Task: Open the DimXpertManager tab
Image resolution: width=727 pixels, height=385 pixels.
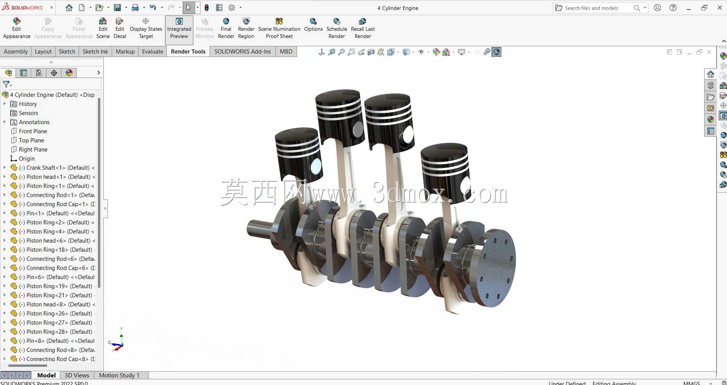Action: click(54, 73)
